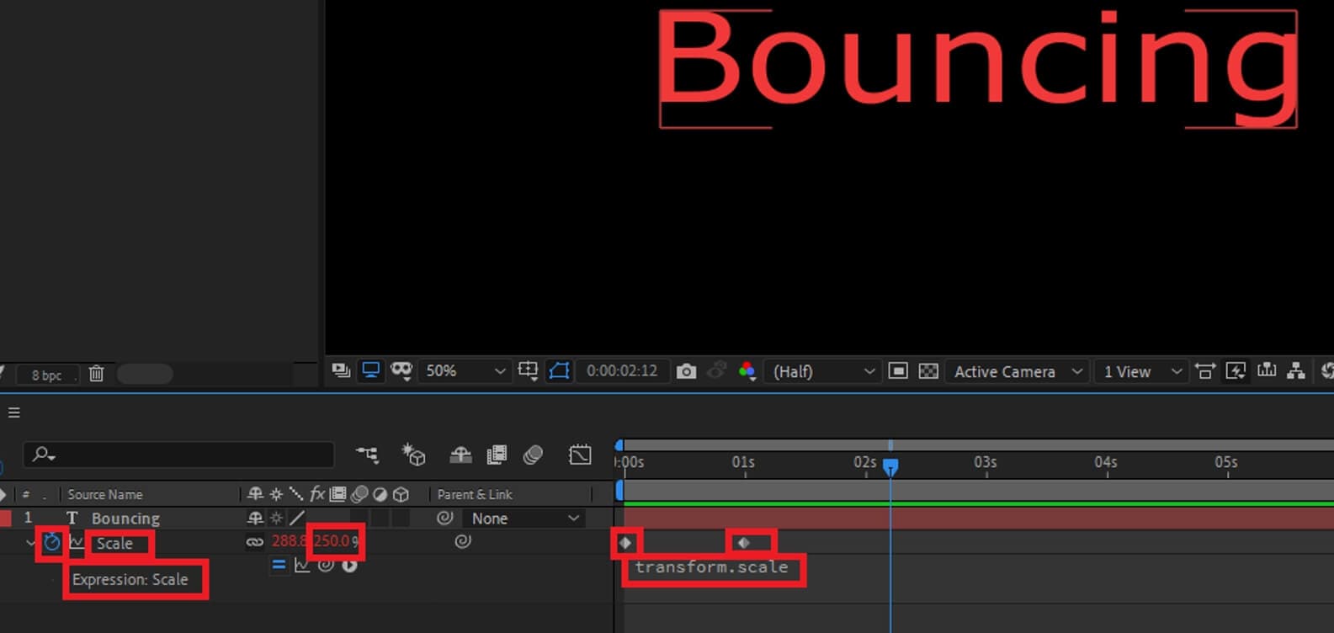This screenshot has width=1334, height=633.
Task: Click the 8 bpc color depth button
Action: (x=46, y=375)
